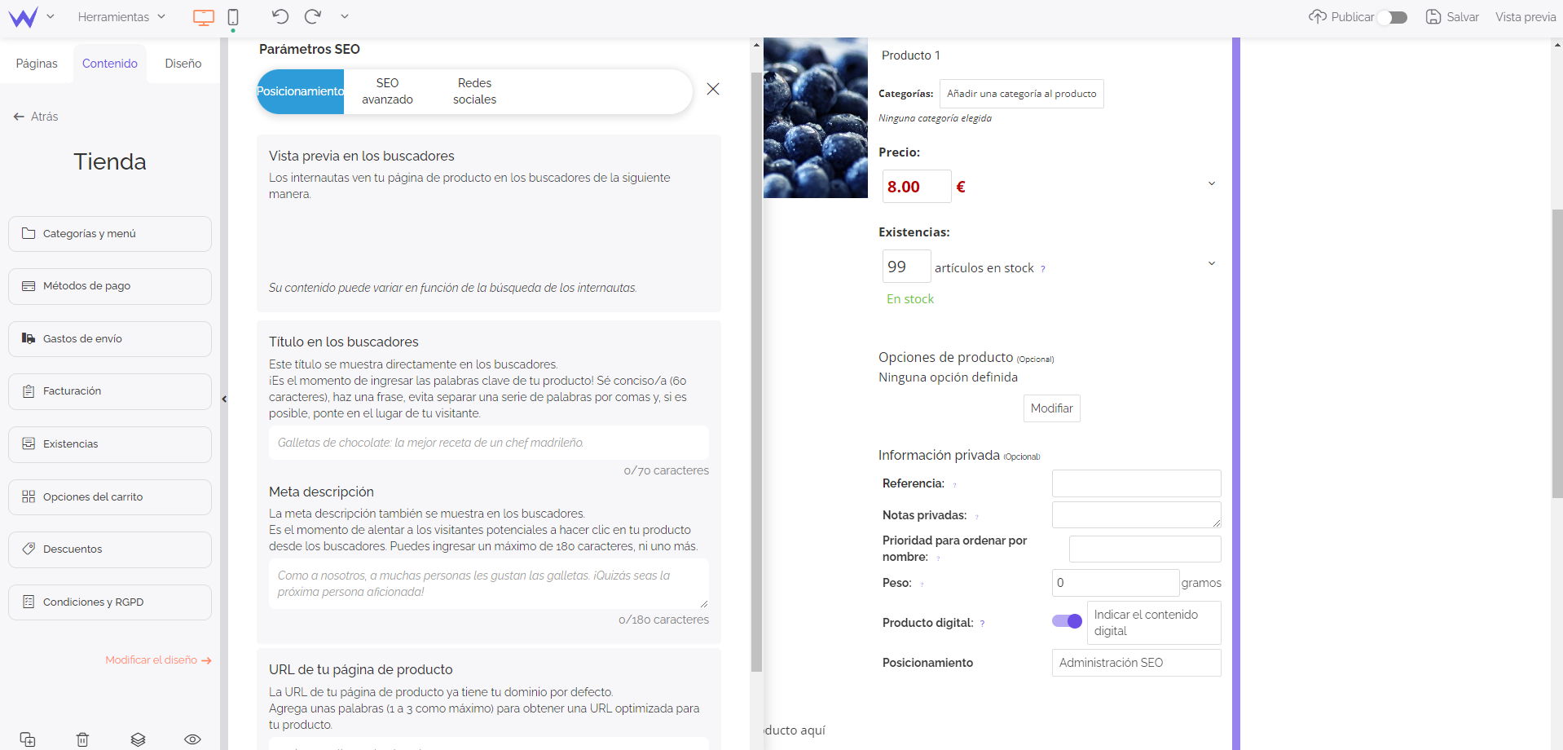Click help icon next to Notas privadas
Image resolution: width=1563 pixels, height=750 pixels.
pos(977,517)
